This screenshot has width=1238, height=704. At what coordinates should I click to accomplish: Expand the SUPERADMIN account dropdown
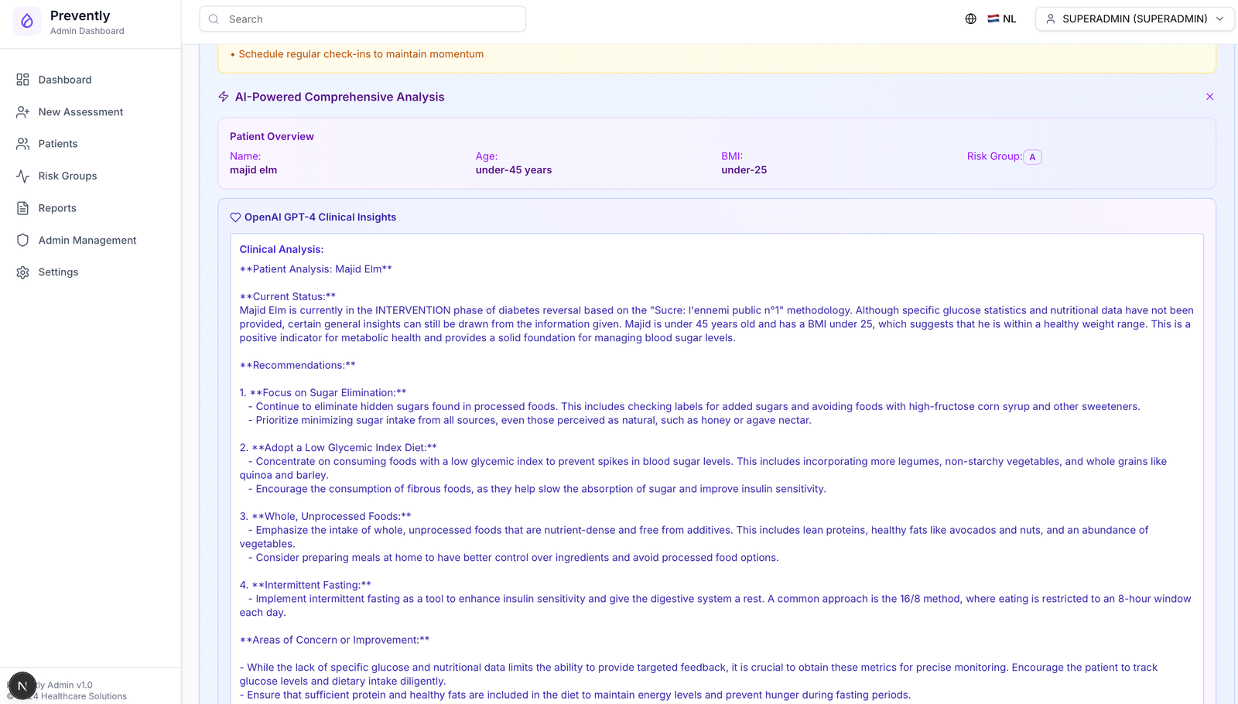click(x=1134, y=19)
